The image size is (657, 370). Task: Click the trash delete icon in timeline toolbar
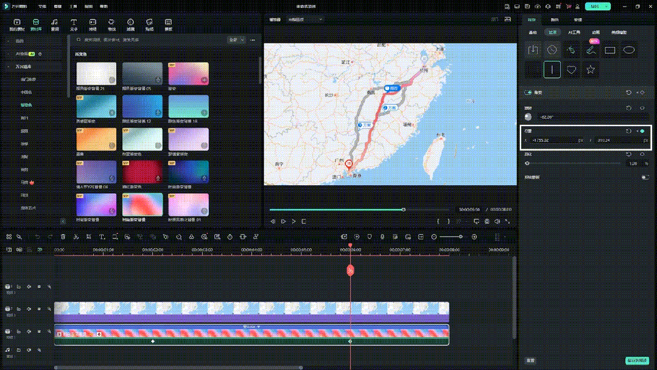pyautogui.click(x=63, y=237)
